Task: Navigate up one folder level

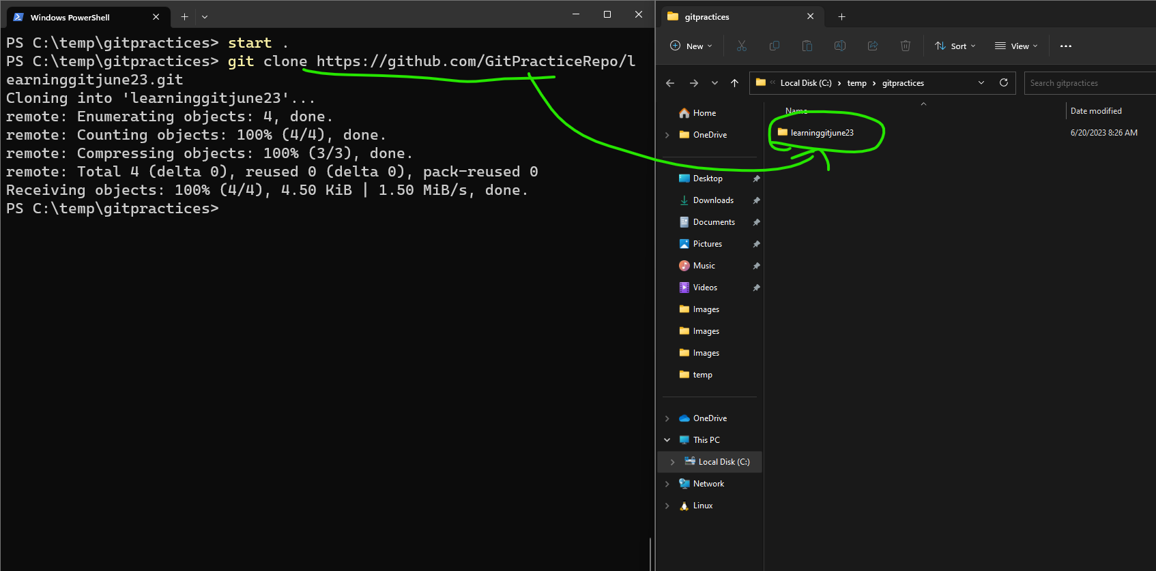Action: (x=735, y=83)
